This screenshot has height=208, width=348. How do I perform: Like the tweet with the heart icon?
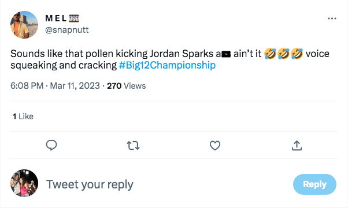point(215,145)
